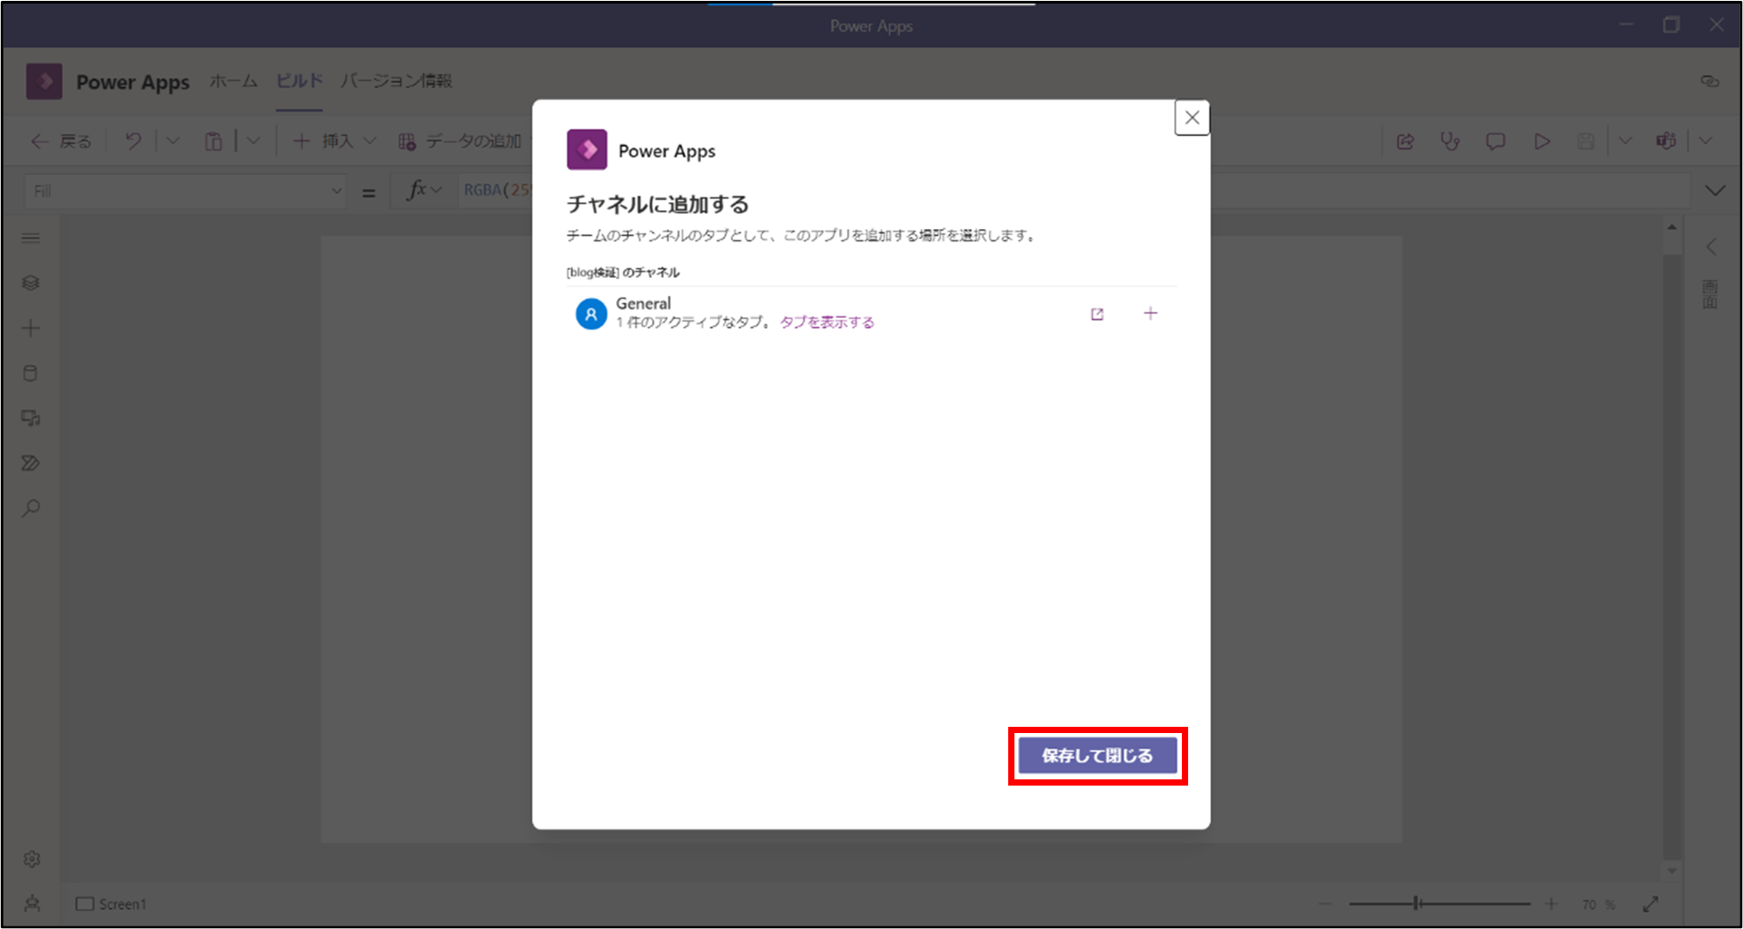This screenshot has height=929, width=1743.
Task: Click the Insert plus icon in sidebar
Action: [31, 328]
